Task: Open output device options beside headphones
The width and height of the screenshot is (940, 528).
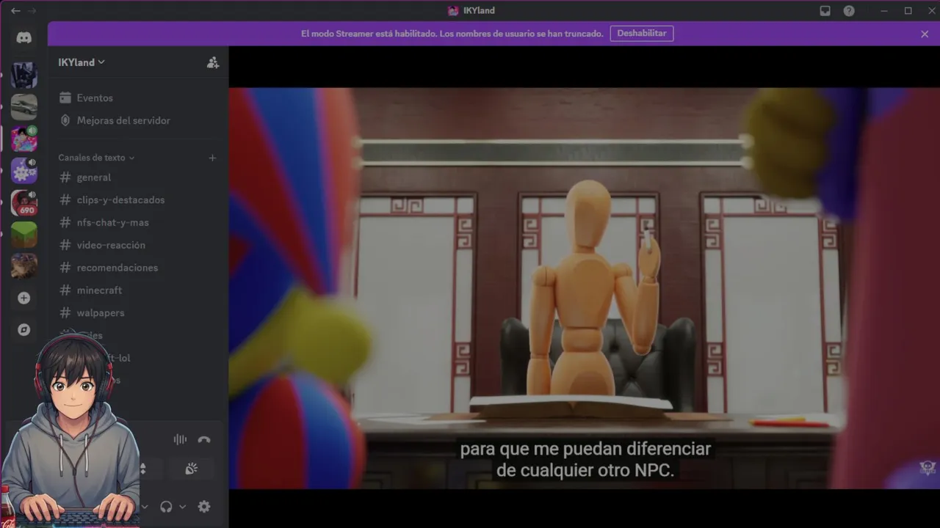Action: (182, 507)
